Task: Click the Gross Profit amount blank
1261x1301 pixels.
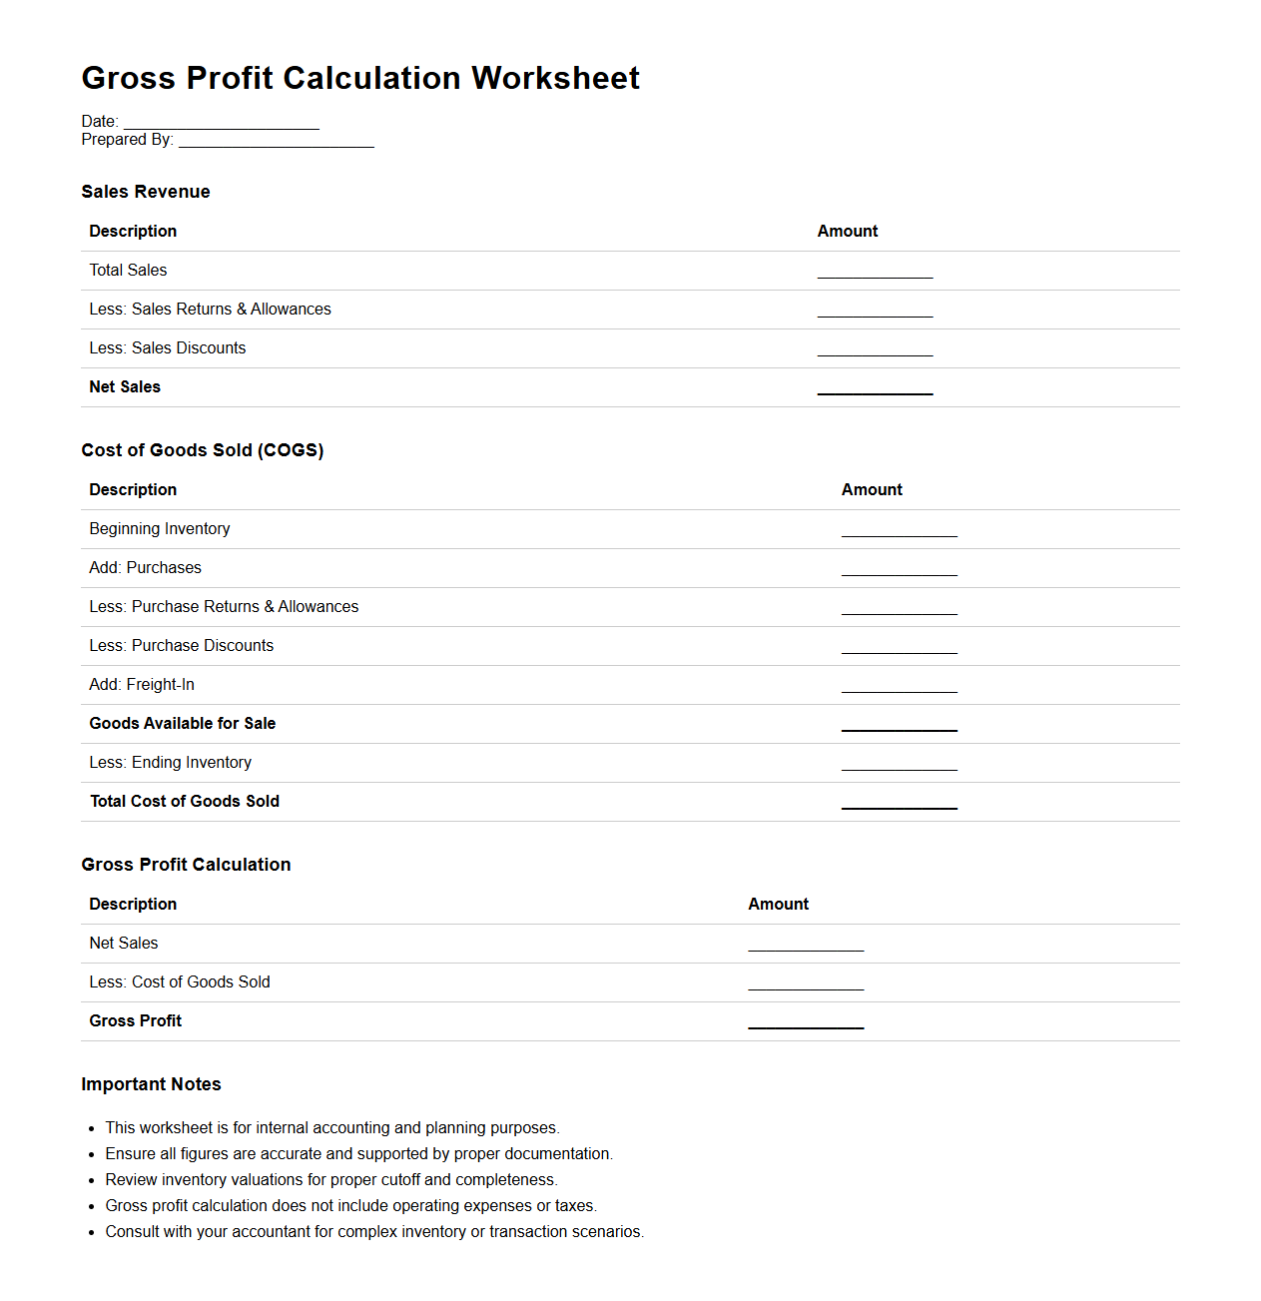Action: pos(806,1022)
